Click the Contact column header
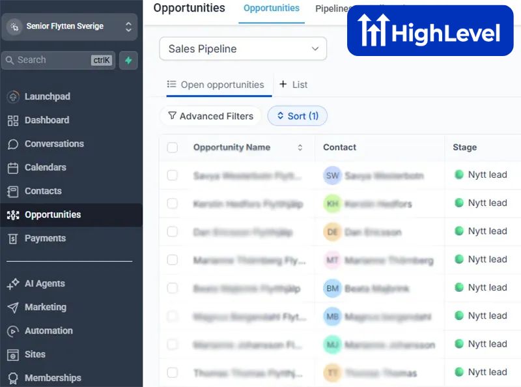Viewport: 521px width, 387px height. [x=339, y=147]
